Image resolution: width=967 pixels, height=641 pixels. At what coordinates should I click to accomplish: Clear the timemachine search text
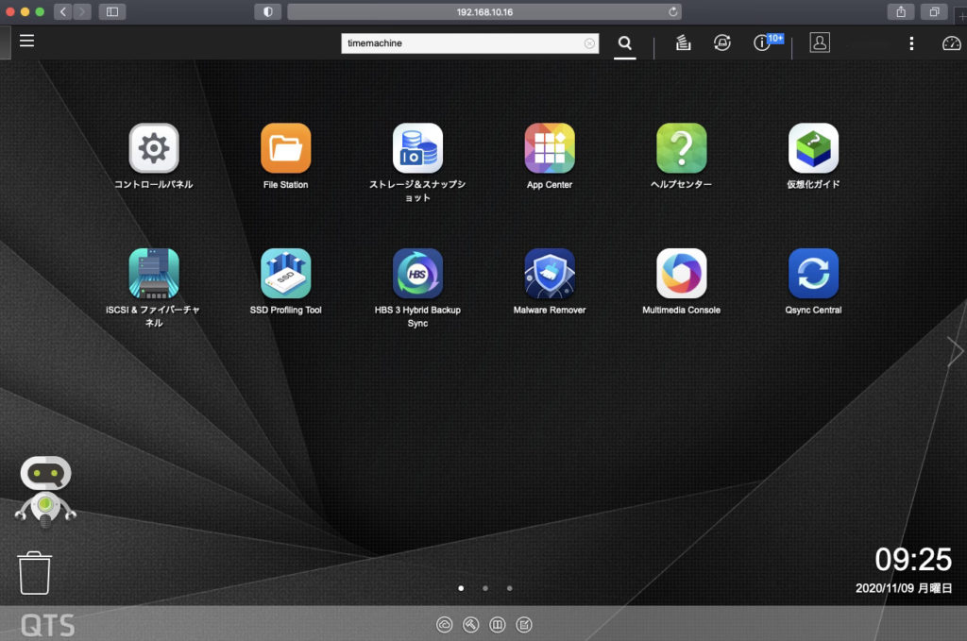click(x=589, y=43)
